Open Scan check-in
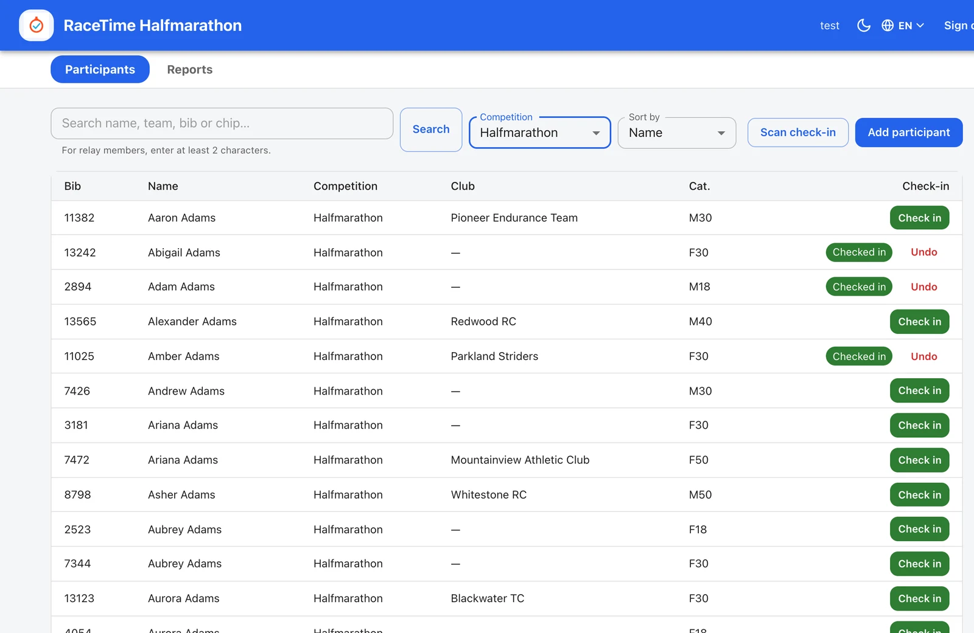 pyautogui.click(x=797, y=133)
